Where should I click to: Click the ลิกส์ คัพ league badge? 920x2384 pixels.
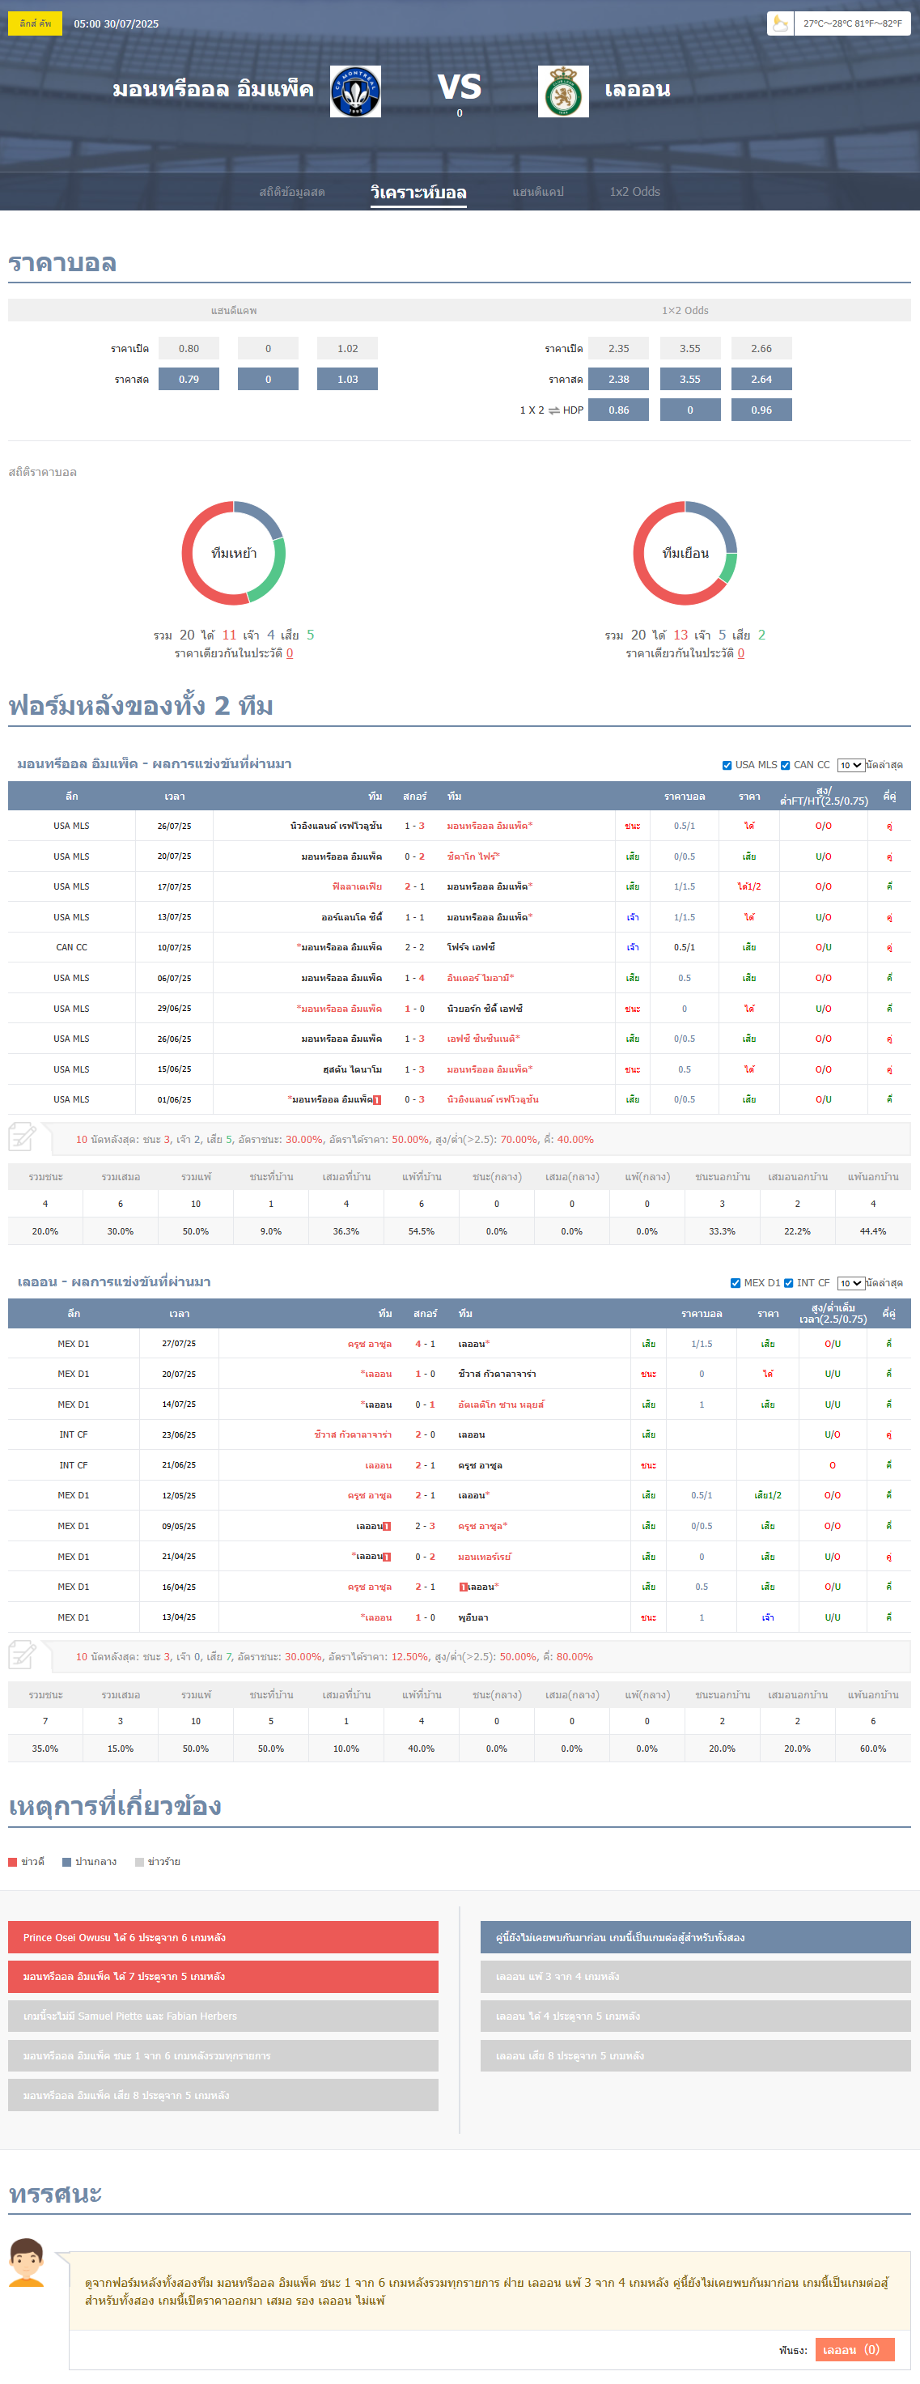coord(35,23)
